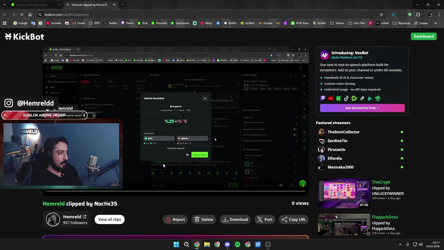444x250 pixels.
Task: Show more bookmarks overflow chevron
Action: (x=436, y=23)
